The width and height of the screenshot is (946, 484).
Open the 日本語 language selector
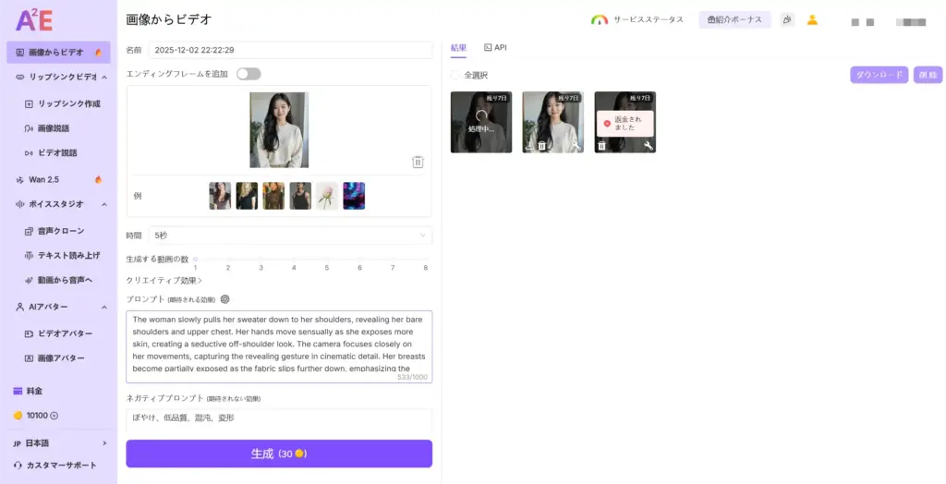[58, 443]
